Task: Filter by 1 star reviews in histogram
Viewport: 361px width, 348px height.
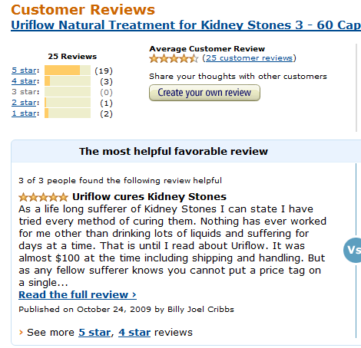Action: [x=24, y=113]
